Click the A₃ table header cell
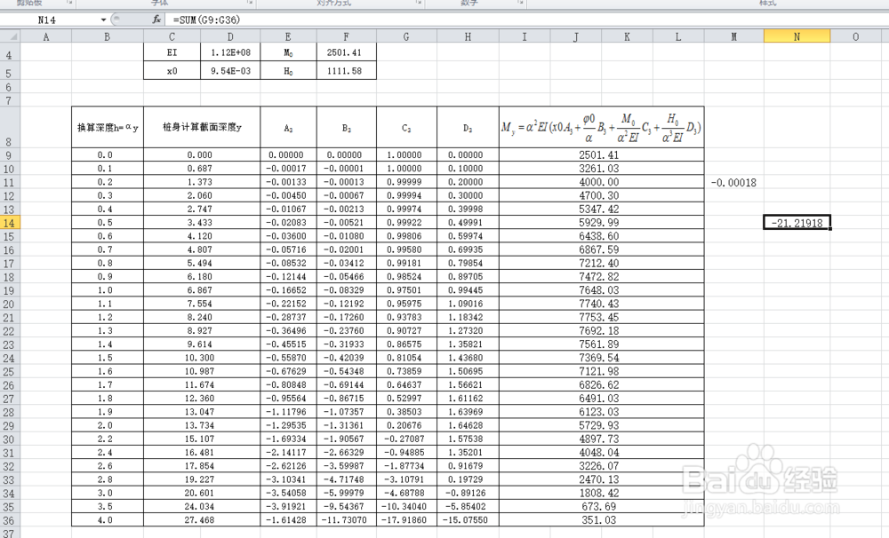Viewport: 889px width, 538px height. pyautogui.click(x=288, y=128)
